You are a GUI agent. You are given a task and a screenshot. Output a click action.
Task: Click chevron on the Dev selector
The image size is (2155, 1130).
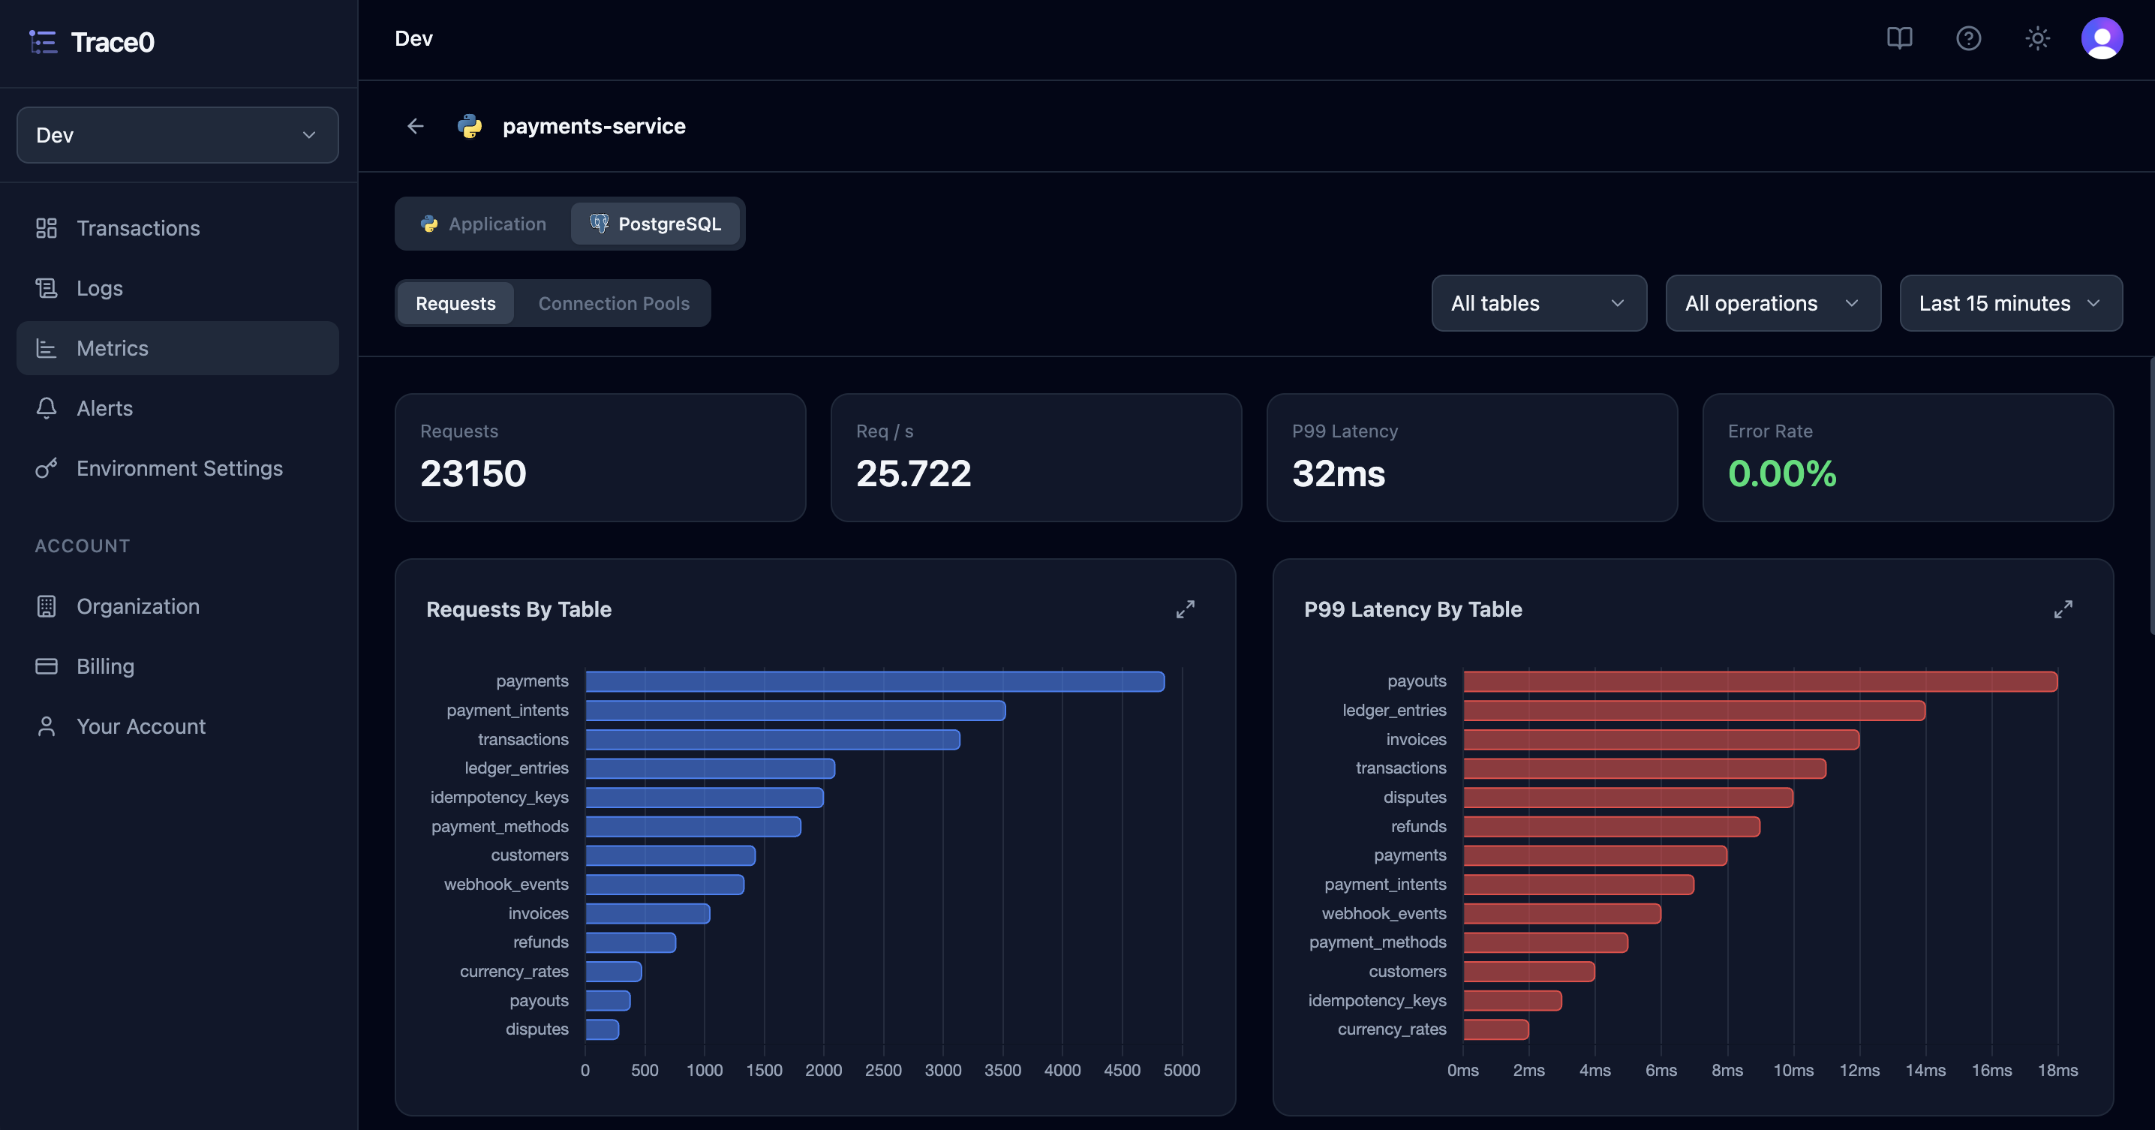tap(308, 136)
